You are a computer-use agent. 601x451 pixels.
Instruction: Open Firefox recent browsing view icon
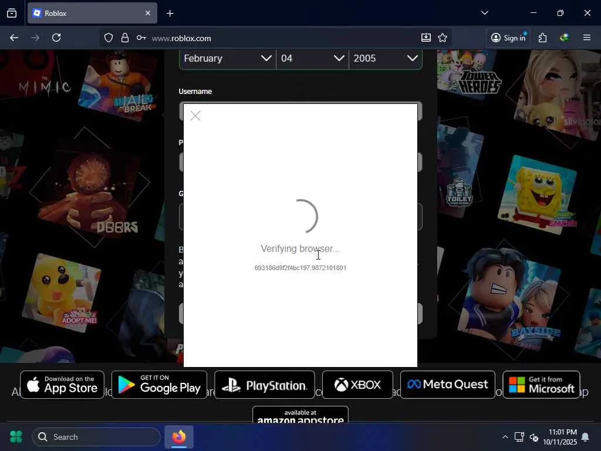[12, 13]
